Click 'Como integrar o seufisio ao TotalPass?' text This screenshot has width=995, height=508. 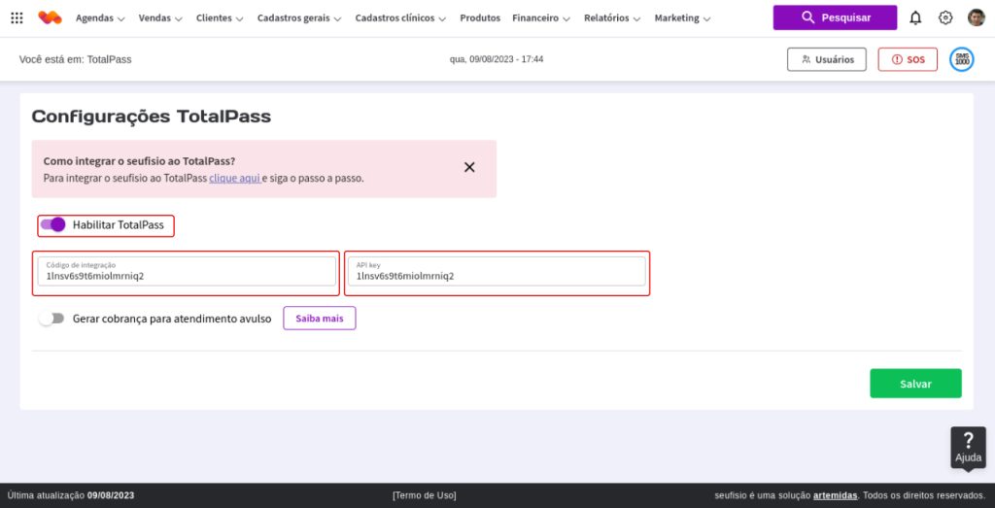click(140, 161)
